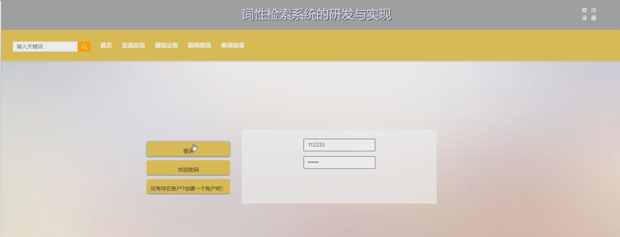This screenshot has width=620, height=237.
Task: Select 新闻资讯 in the navigation bar
Action: [x=199, y=45]
